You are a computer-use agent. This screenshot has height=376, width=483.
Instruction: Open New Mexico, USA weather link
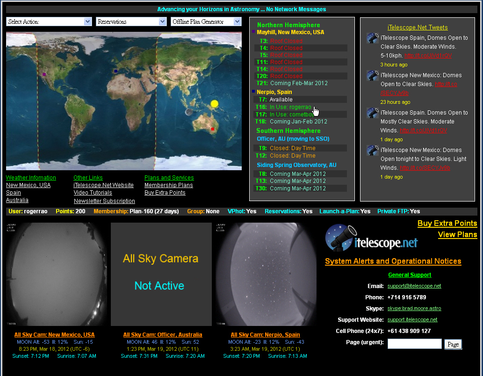click(29, 185)
